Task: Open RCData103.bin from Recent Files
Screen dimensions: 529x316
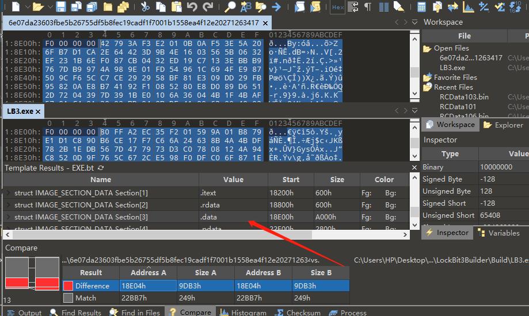Action: 464,97
